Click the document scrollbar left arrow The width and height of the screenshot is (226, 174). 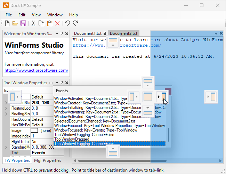(75, 160)
